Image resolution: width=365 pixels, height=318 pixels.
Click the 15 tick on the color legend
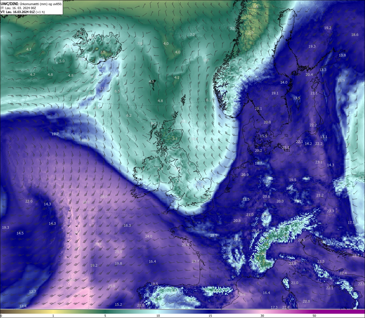click(210, 316)
